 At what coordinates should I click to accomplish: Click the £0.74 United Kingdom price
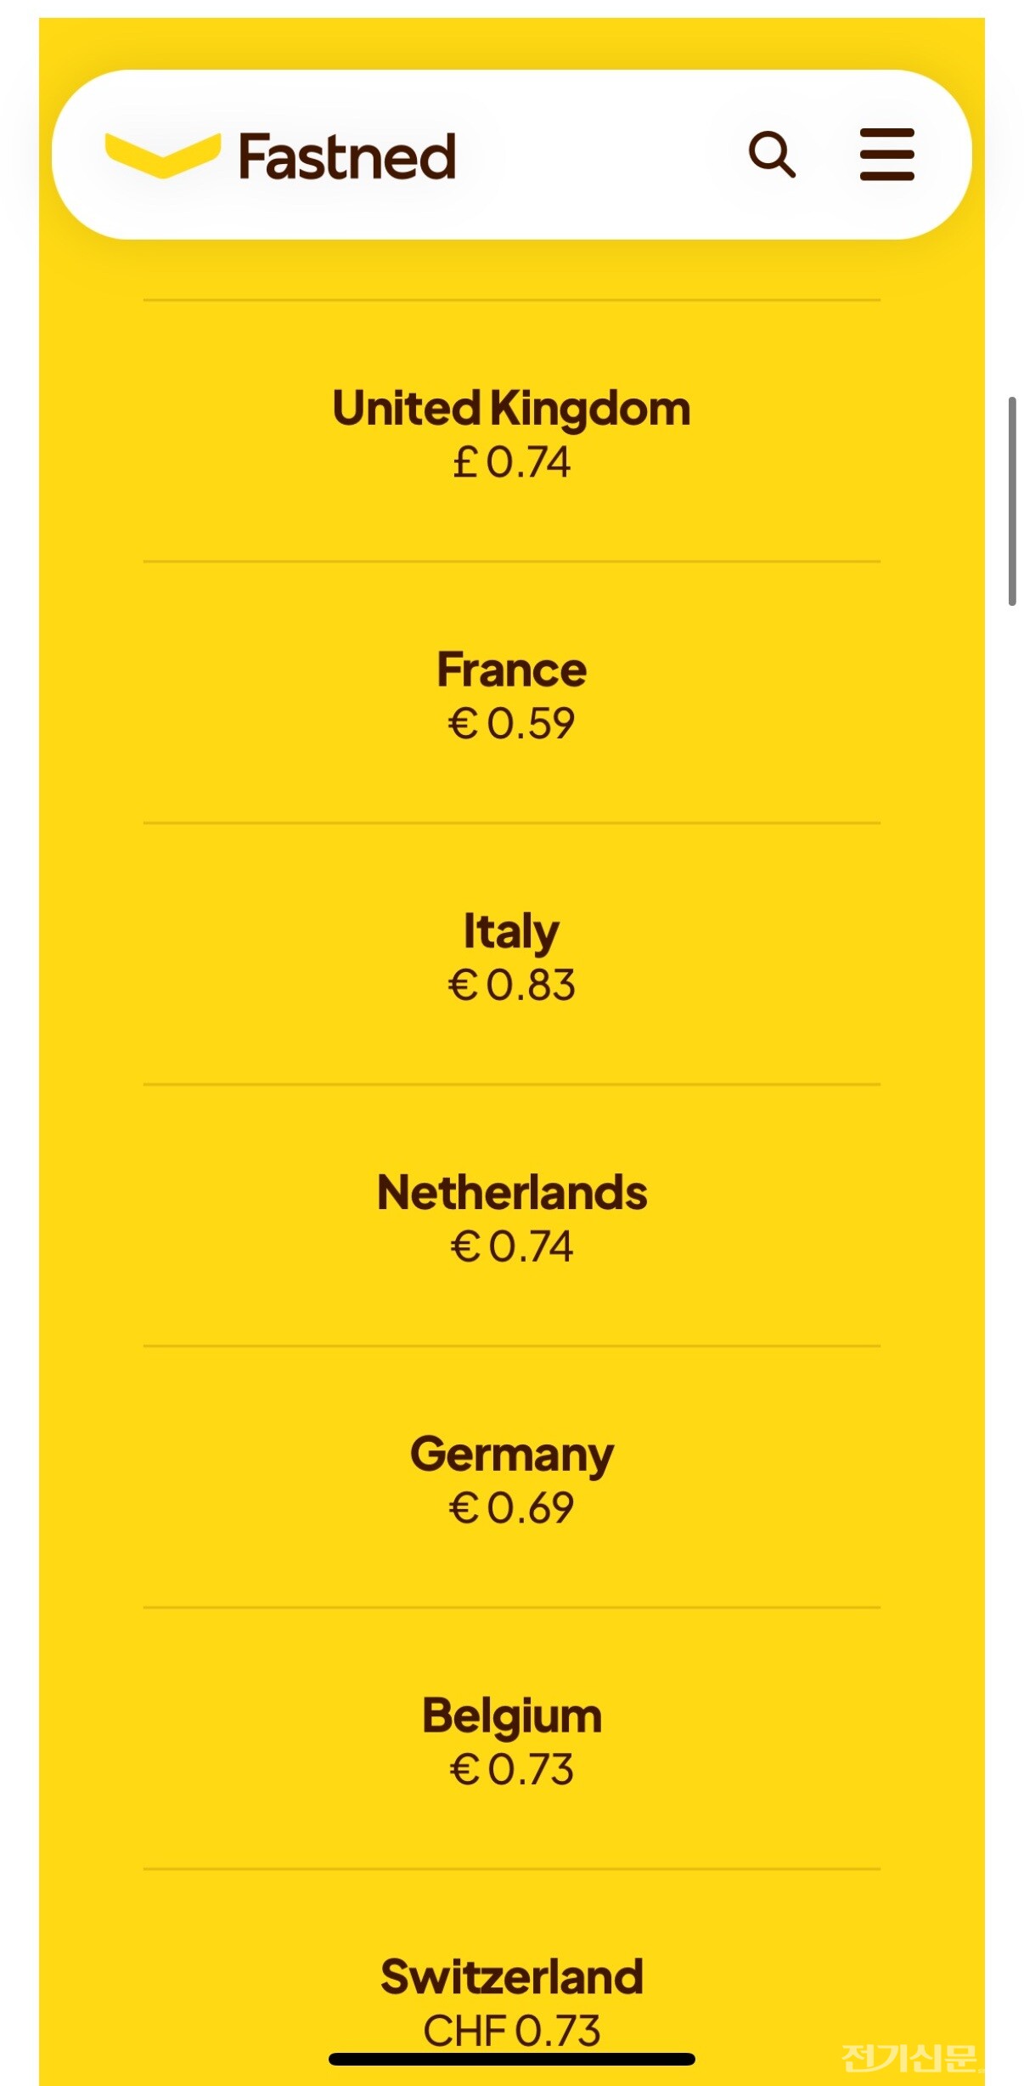tap(511, 463)
